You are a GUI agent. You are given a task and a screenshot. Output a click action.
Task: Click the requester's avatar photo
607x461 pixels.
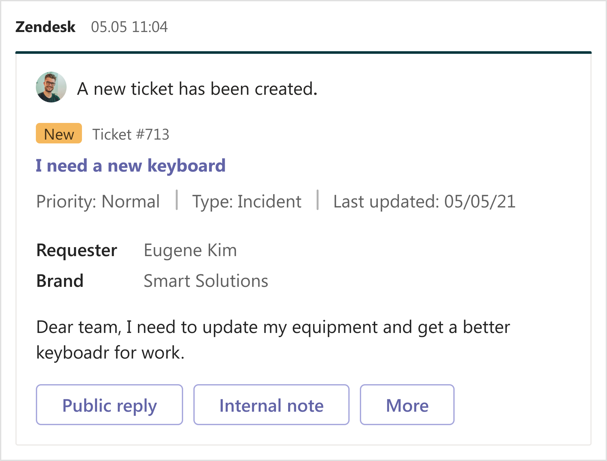click(x=51, y=87)
